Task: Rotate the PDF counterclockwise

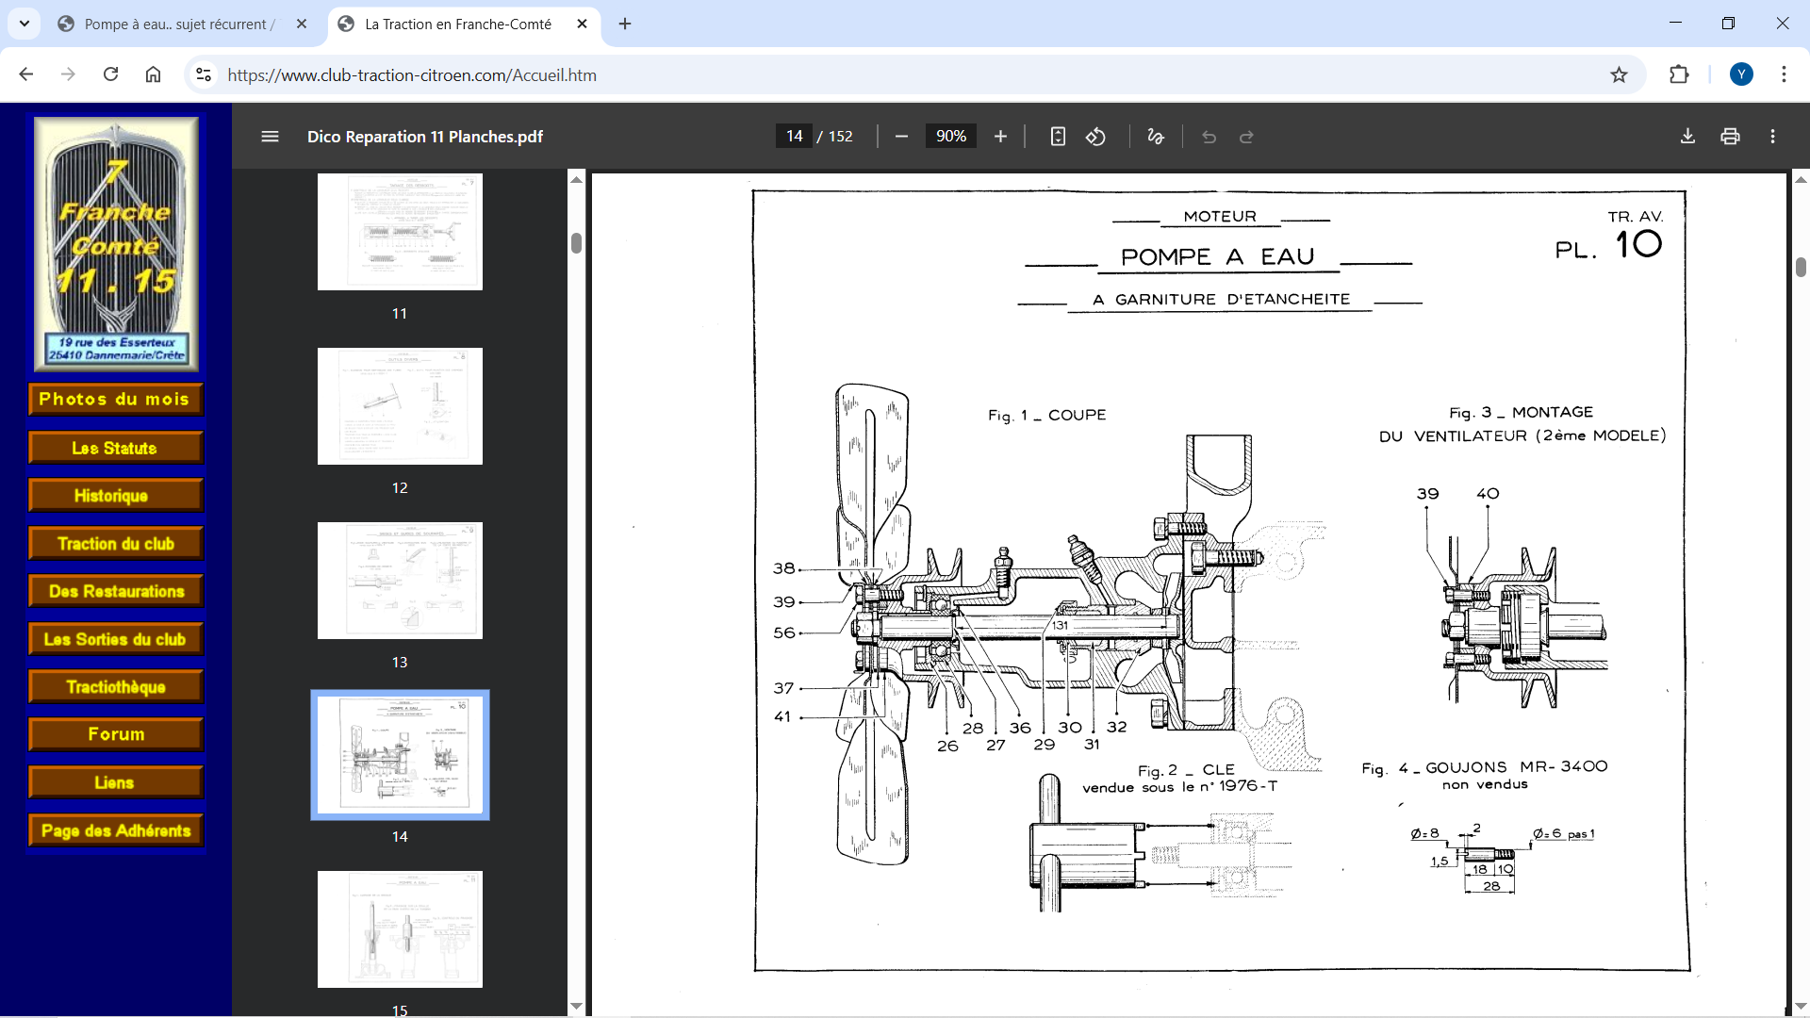Action: tap(1095, 137)
